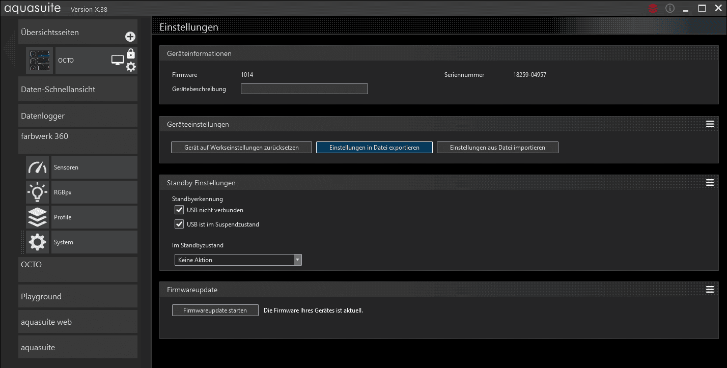Click Einstellungen in Datei exportieren

(374, 148)
